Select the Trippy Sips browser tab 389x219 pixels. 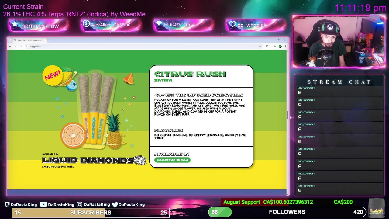click(30, 40)
